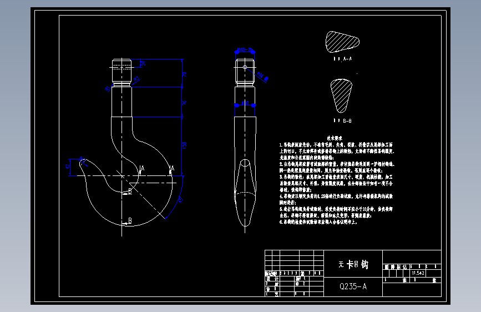Click the "无卡吊钩" title in title block
481x312 pixels.
point(353,264)
